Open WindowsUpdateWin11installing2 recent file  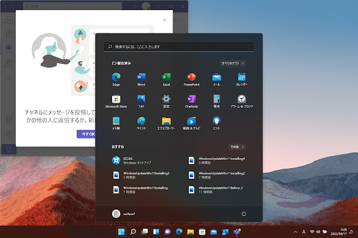pos(217,175)
